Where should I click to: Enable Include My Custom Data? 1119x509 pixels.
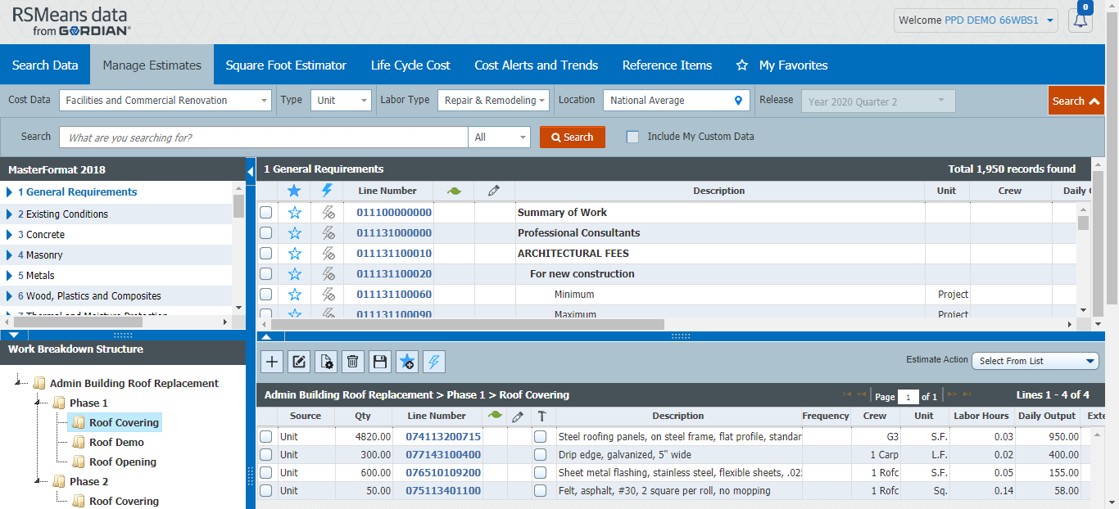point(632,137)
